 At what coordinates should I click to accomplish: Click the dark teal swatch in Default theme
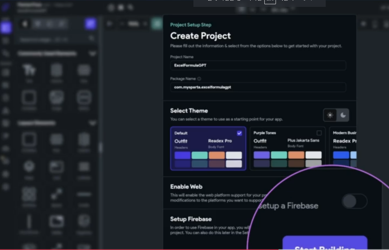200,164
